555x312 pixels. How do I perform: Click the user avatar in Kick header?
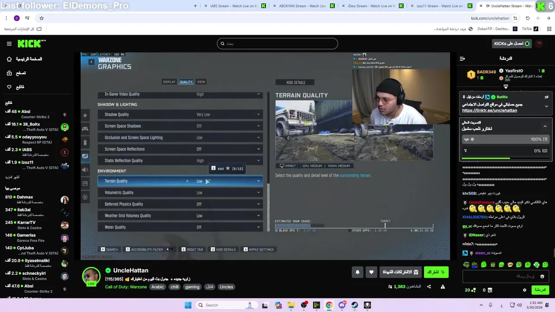tap(539, 43)
